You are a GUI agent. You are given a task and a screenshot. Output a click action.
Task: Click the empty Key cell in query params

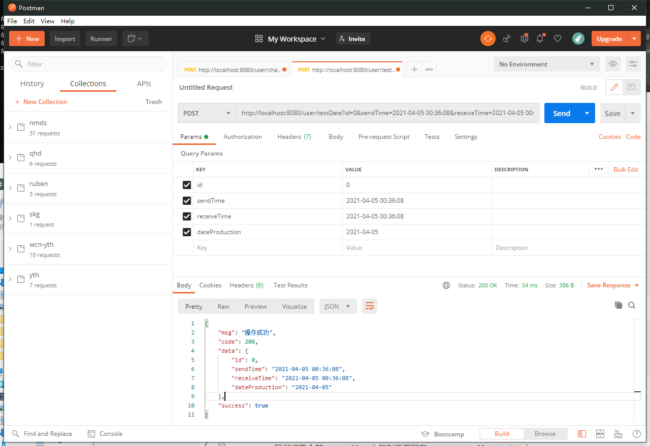coord(268,248)
